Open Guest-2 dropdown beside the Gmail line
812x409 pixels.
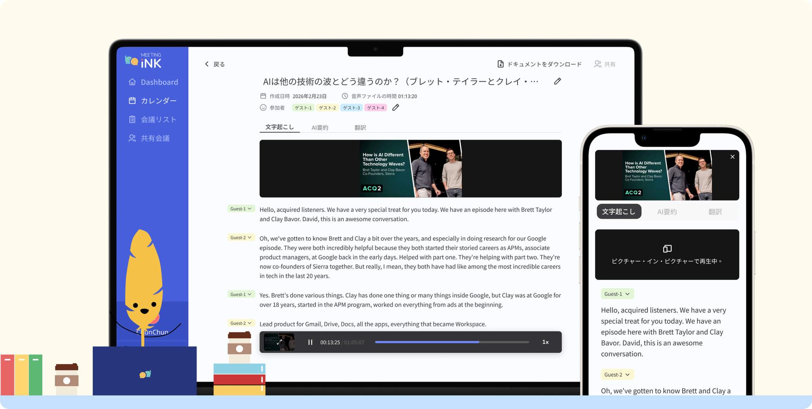click(241, 323)
